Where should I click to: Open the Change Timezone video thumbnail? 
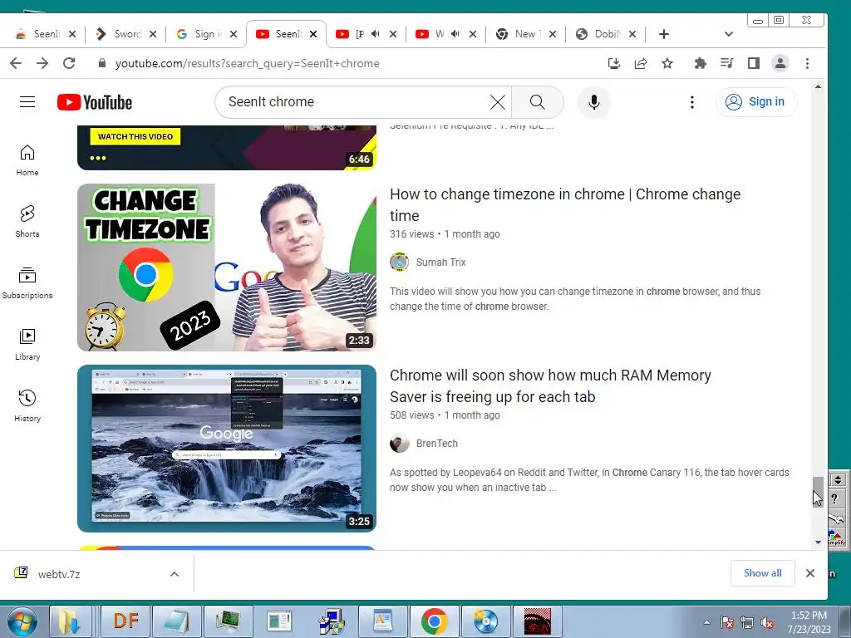(227, 267)
